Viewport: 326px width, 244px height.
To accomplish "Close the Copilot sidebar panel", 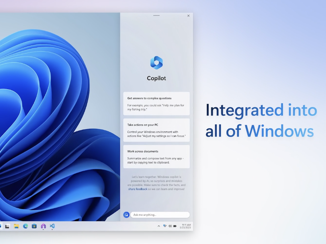I will (188, 16).
